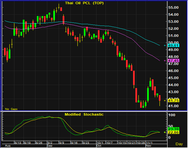Click the 52.00 price axis label
Image resolution: width=188 pixels, height=148 pixels.
coord(174,28)
